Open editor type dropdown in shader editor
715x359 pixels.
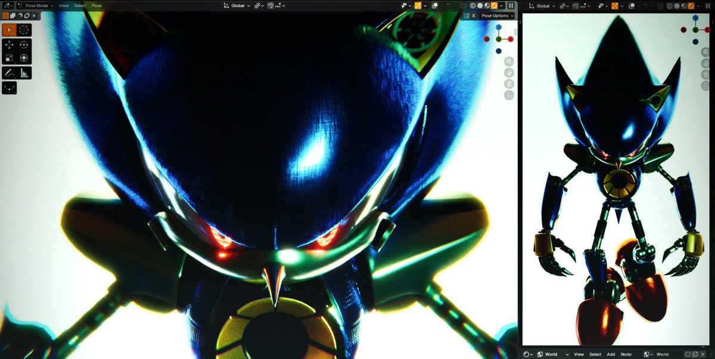pos(529,354)
